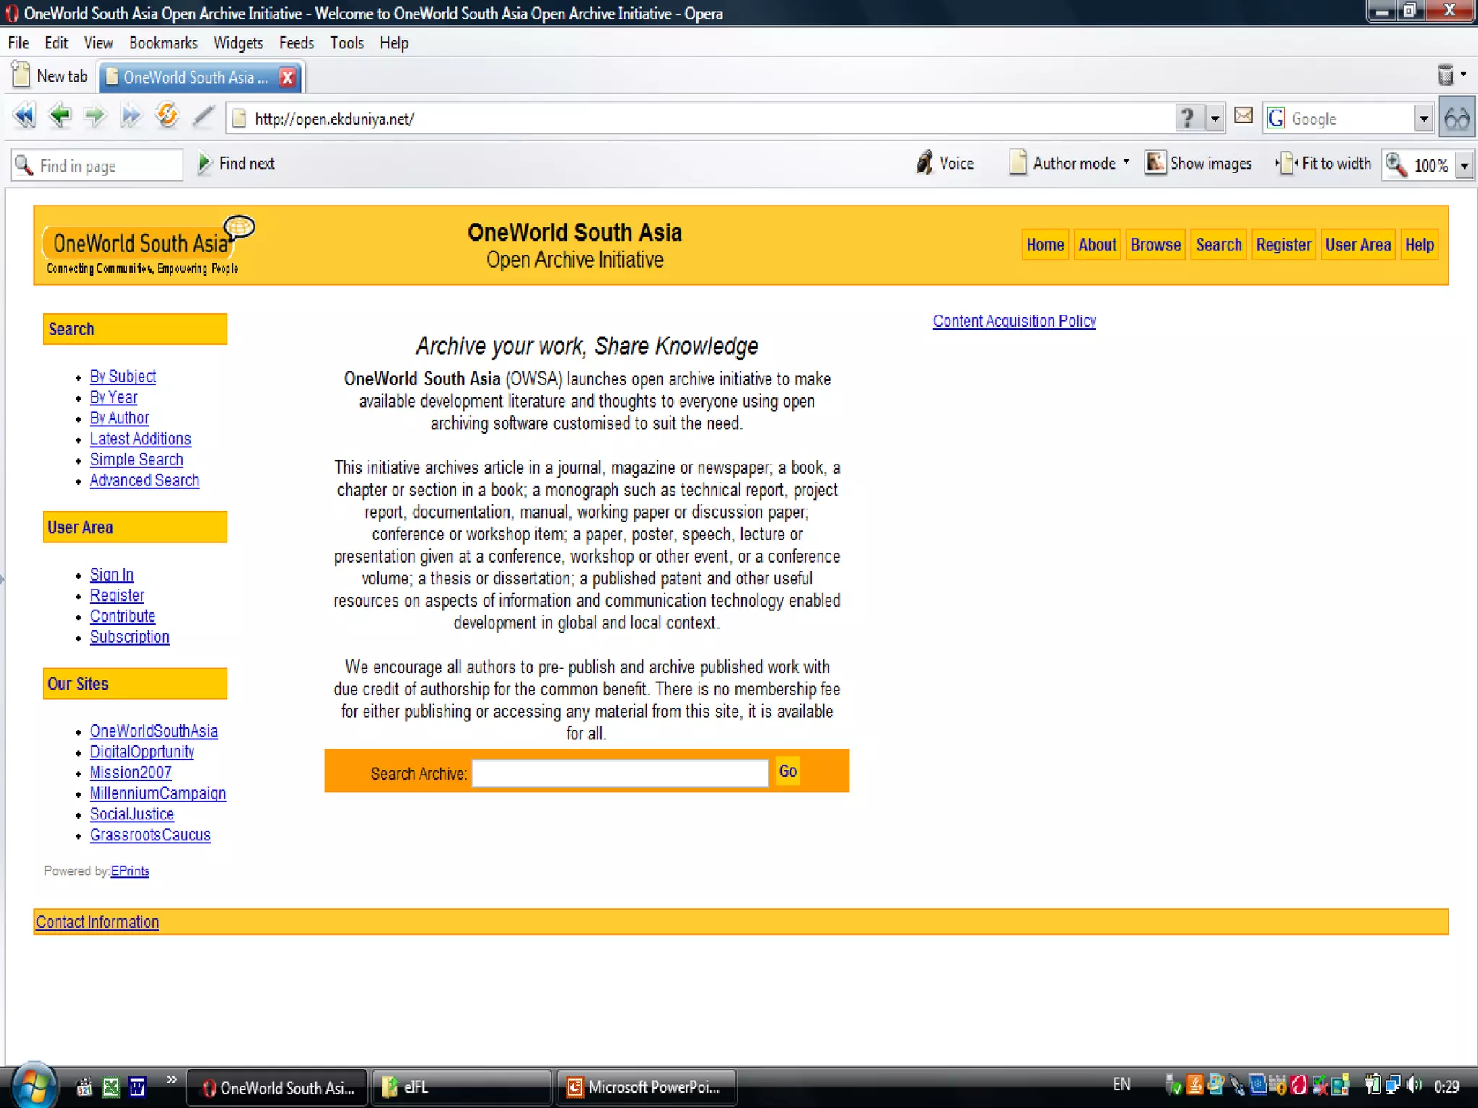Click the mail envelope icon
Screen dimensions: 1478x1108
[1243, 116]
